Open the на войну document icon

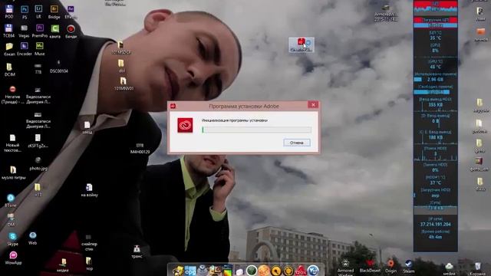(x=89, y=190)
